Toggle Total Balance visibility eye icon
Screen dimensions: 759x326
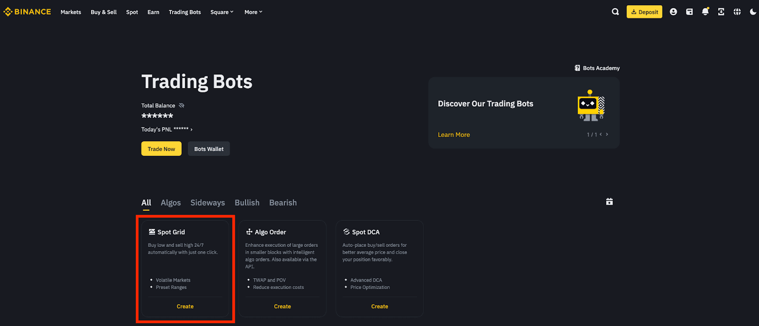pyautogui.click(x=181, y=106)
